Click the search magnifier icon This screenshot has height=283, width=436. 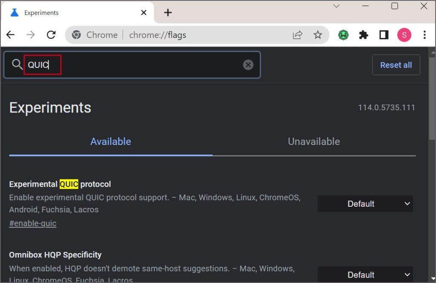(x=17, y=64)
